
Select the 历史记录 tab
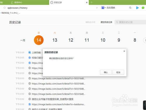pyautogui.click(x=69, y=2)
